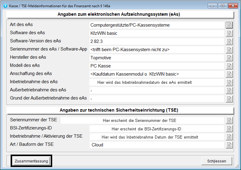The width and height of the screenshot is (241, 170).
Task: Click the 'Software-Version des eAs' label
Action: [x=36, y=41]
